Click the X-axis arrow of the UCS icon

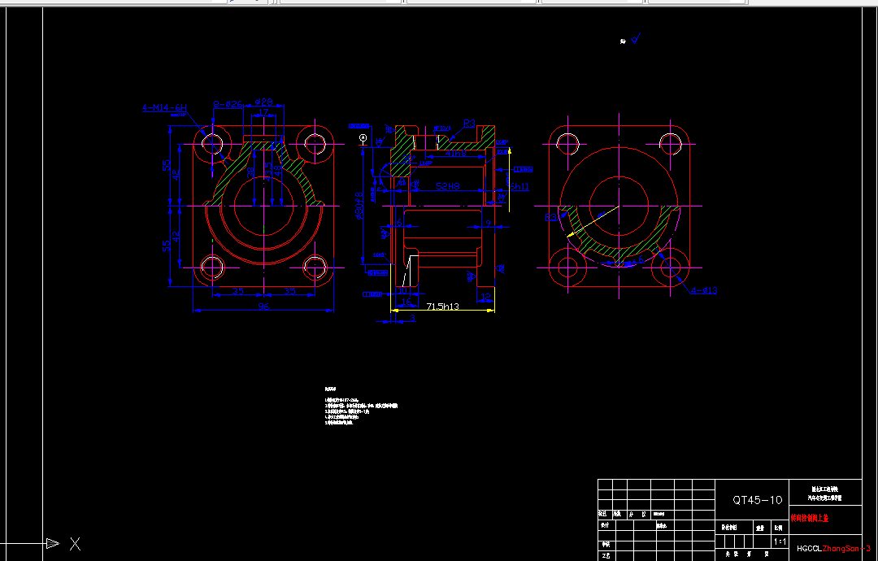[x=50, y=542]
